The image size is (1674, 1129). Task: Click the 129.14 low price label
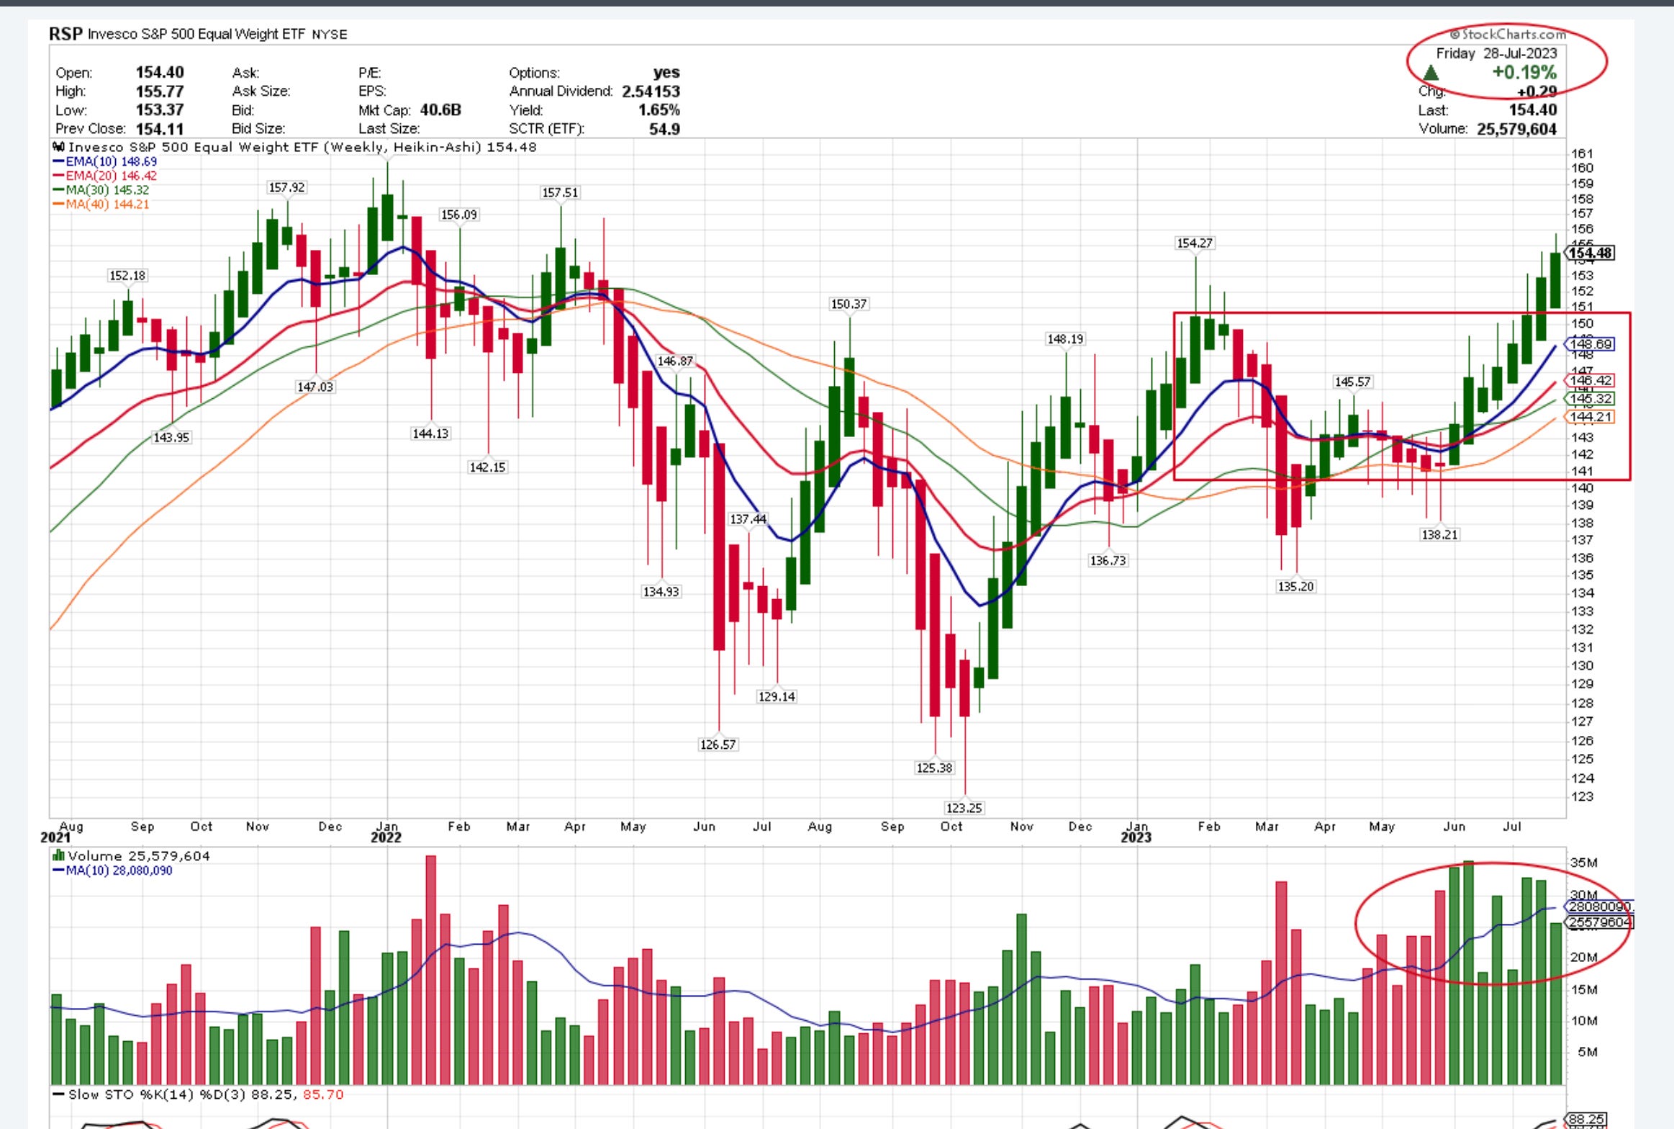coord(777,696)
